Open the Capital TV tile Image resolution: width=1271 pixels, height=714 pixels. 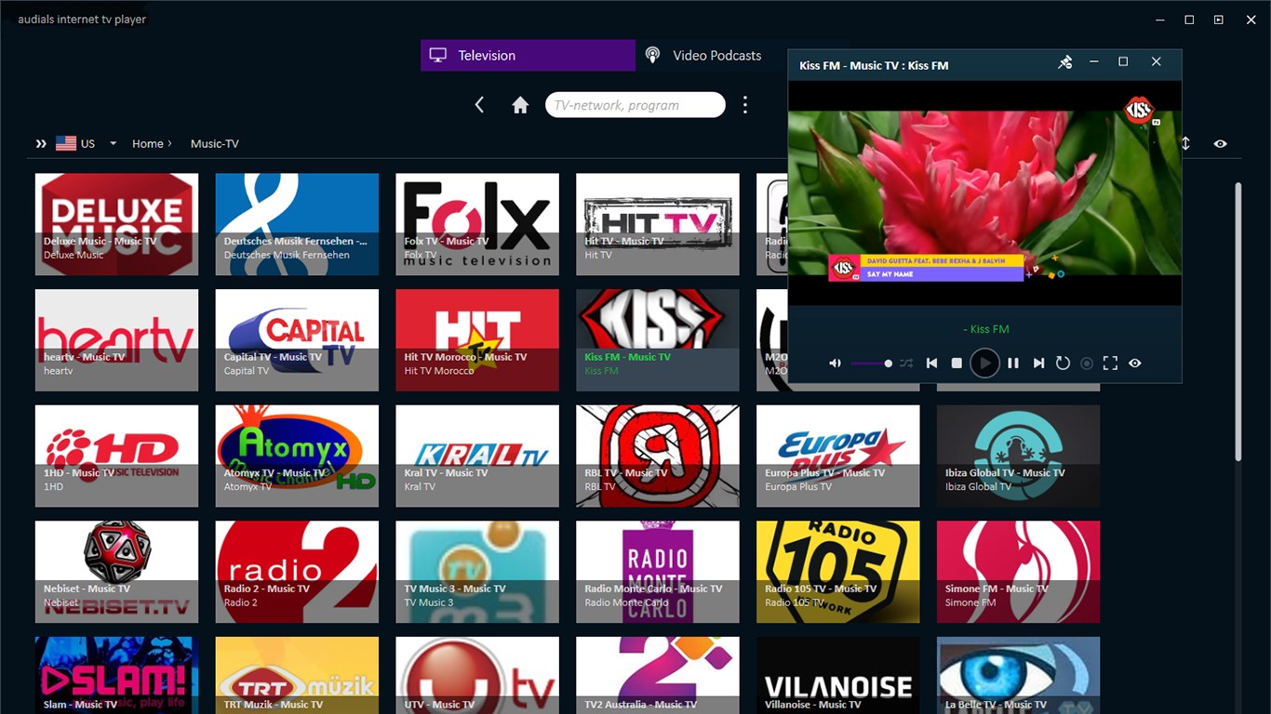click(297, 340)
